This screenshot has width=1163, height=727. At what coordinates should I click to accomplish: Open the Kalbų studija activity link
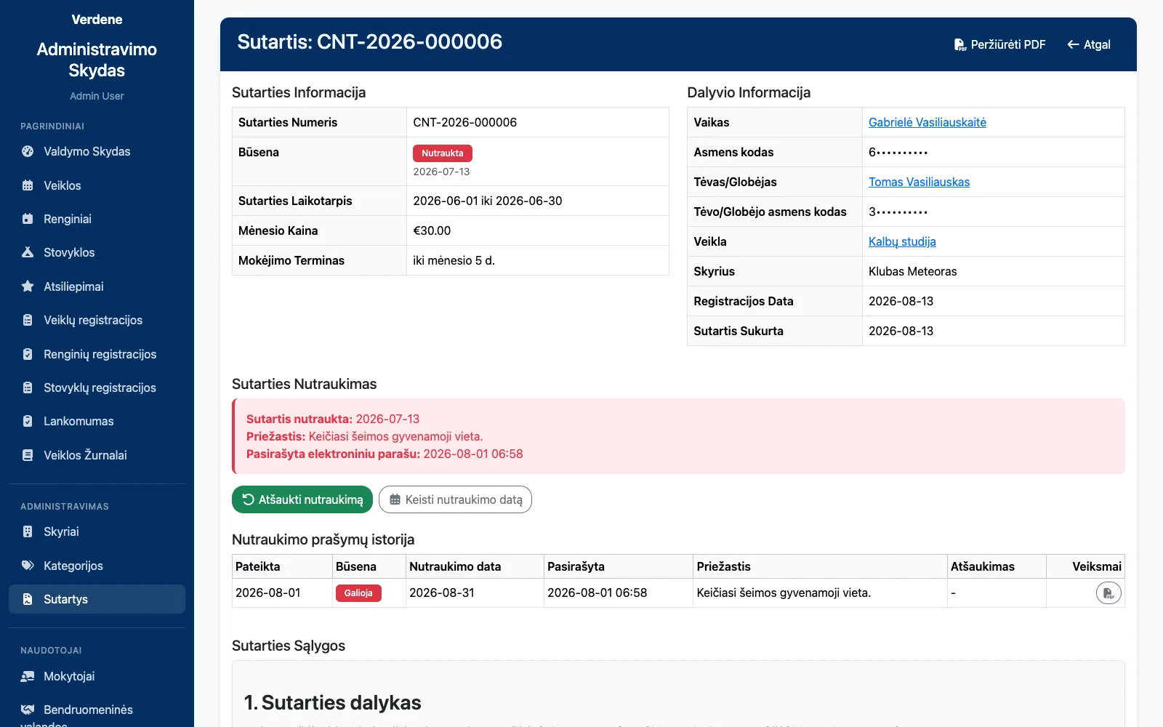coord(902,241)
